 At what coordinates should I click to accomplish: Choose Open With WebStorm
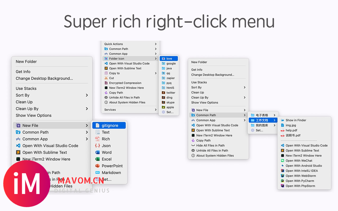304,176
